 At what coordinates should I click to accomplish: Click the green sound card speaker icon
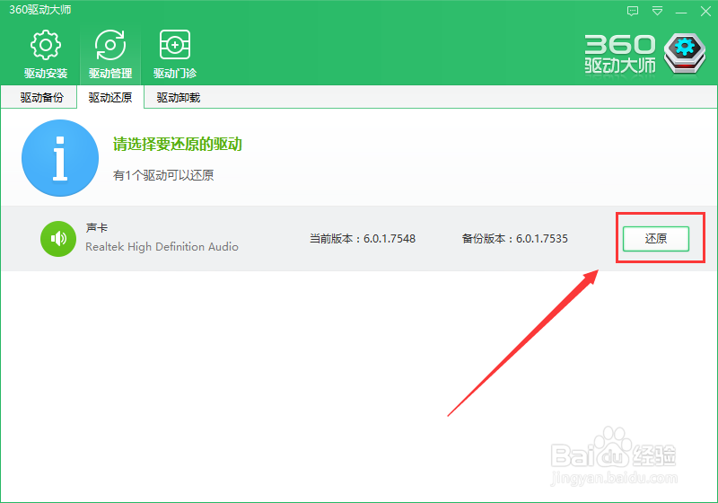(x=58, y=239)
